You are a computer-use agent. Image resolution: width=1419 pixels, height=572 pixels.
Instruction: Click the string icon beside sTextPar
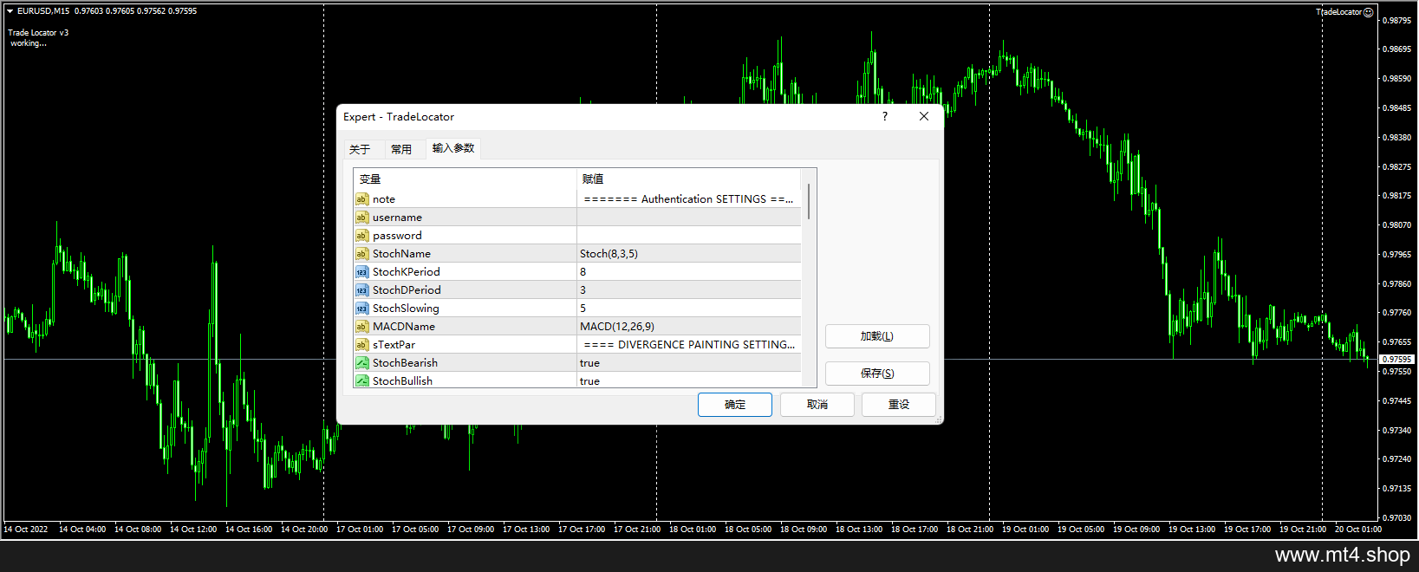click(x=361, y=345)
